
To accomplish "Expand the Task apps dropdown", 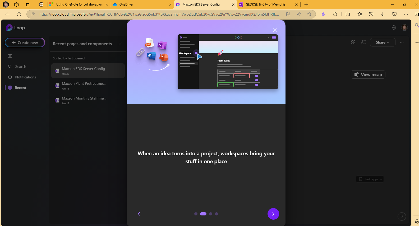I will coord(370,179).
